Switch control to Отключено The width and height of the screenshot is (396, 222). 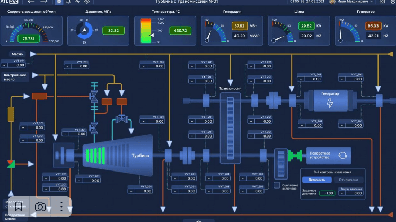349,180
